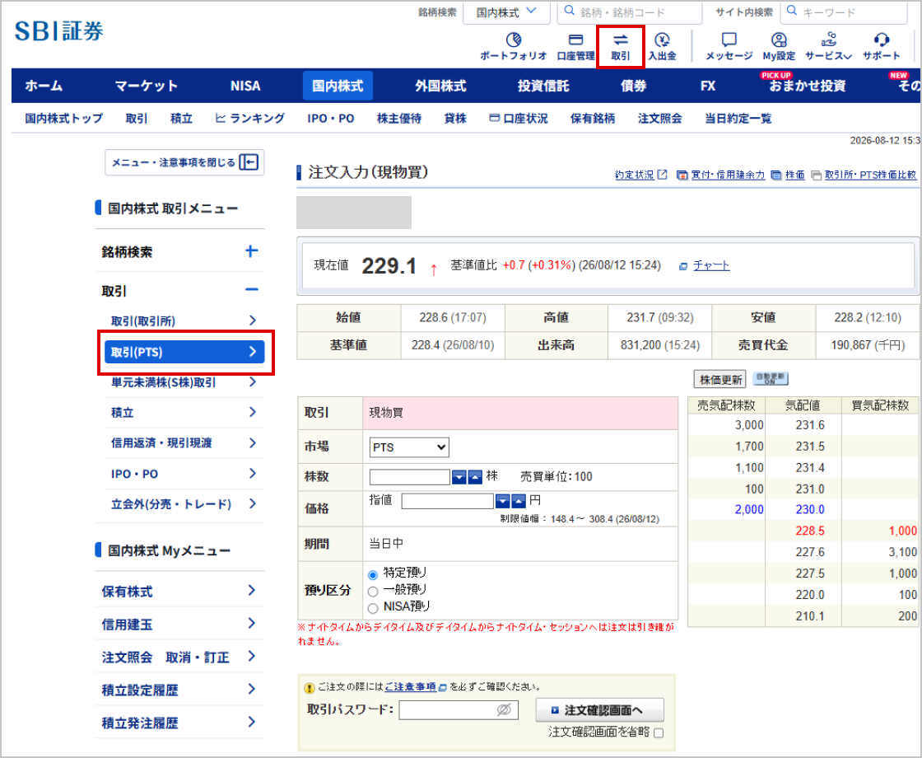The image size is (922, 758).
Task: Open 積立設定履歴 in My menu
Action: click(179, 690)
